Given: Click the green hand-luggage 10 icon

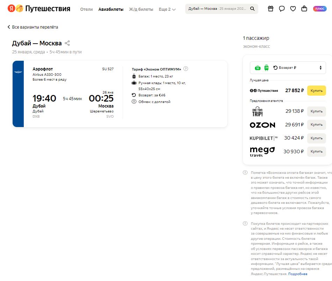Looking at the screenshot, I should point(258,68).
